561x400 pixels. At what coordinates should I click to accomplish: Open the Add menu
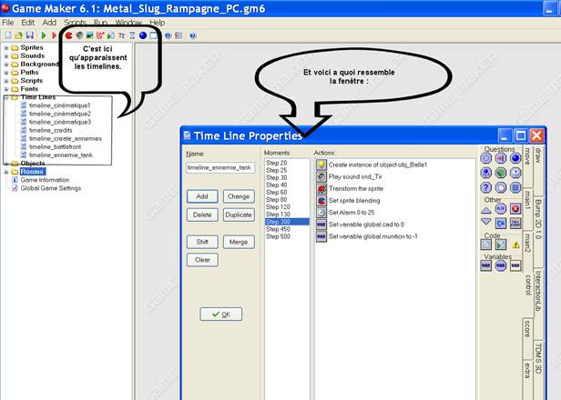point(49,23)
